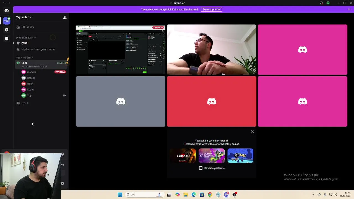Click the taskbar Ara search box
This screenshot has width=354, height=199.
(145, 195)
